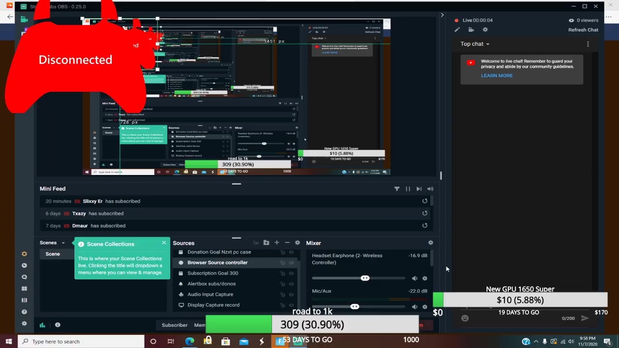Select Subscription Goal 300 source row
The image size is (619, 348).
tap(236, 273)
